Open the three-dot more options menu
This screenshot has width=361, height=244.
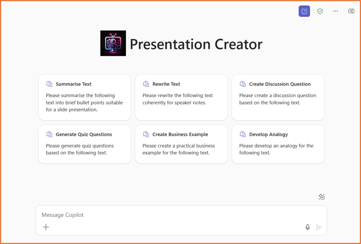tap(336, 11)
